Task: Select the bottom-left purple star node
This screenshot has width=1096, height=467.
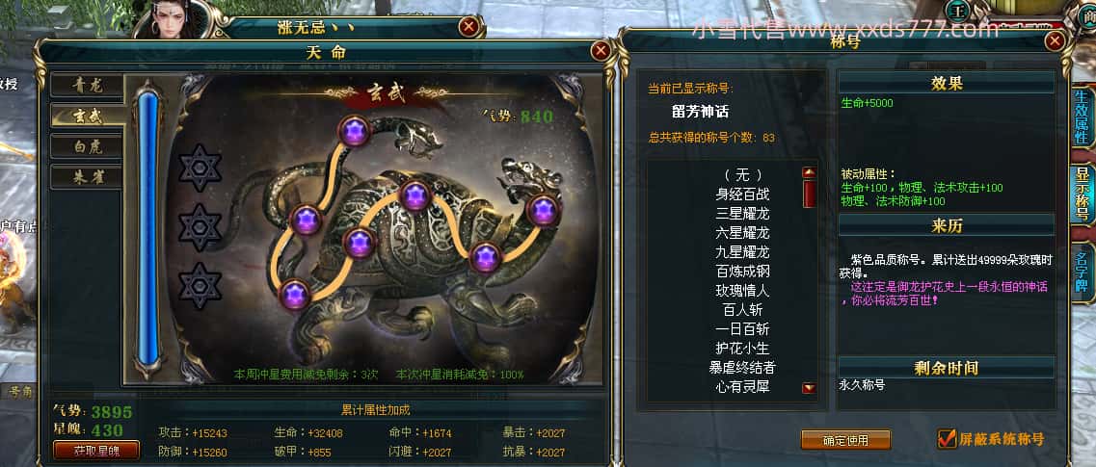Action: [x=295, y=296]
